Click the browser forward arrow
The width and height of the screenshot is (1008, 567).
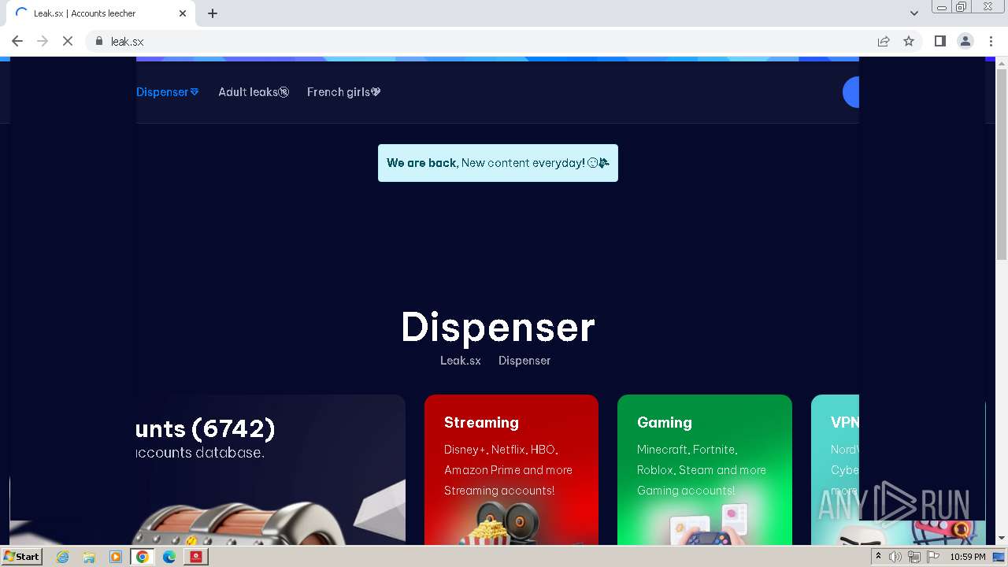pyautogui.click(x=43, y=41)
